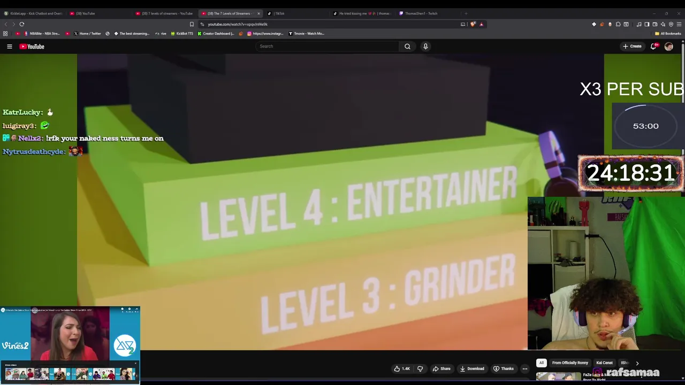This screenshot has width=685, height=385.
Task: Download the video
Action: click(x=472, y=368)
